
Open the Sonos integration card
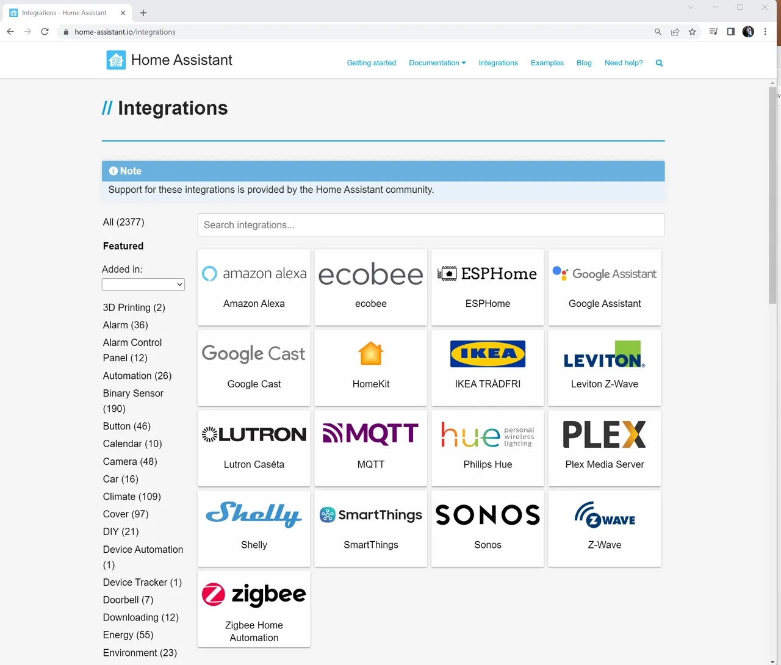click(488, 529)
